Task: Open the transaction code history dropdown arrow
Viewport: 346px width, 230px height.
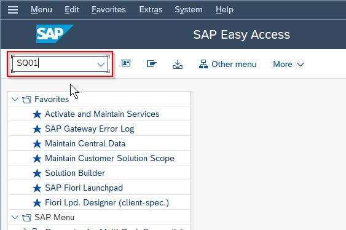Action: pyautogui.click(x=101, y=64)
